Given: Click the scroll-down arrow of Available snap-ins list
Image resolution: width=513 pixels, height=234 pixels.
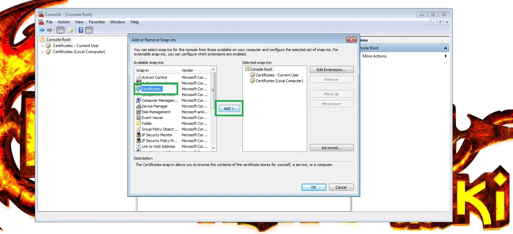Looking at the screenshot, I should click(x=213, y=148).
